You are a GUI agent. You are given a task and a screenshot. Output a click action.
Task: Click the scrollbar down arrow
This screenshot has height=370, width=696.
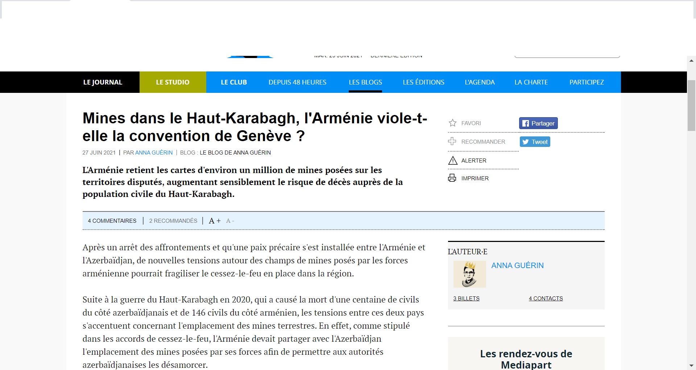[691, 365]
